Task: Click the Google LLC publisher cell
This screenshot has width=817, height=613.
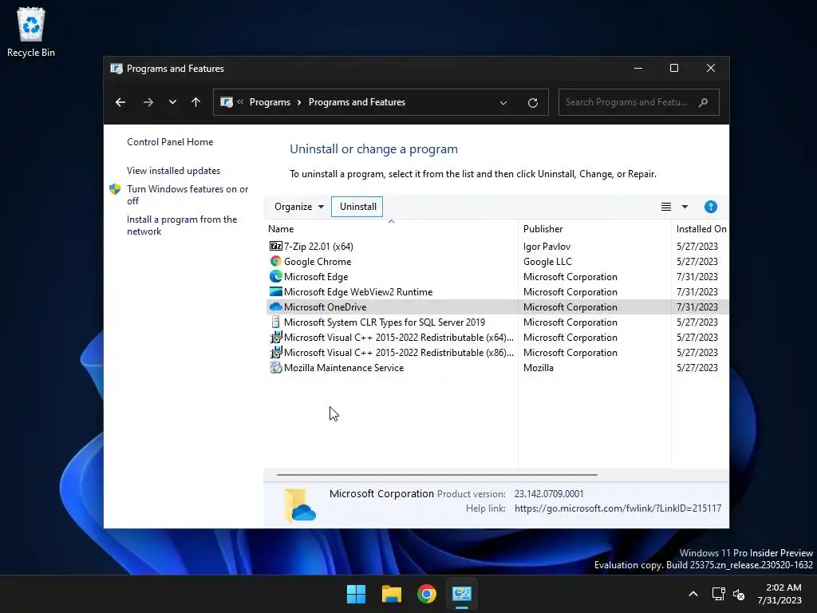Action: (x=547, y=261)
